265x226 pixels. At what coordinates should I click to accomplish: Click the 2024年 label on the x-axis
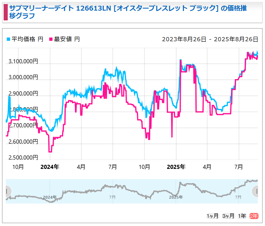[50, 167]
